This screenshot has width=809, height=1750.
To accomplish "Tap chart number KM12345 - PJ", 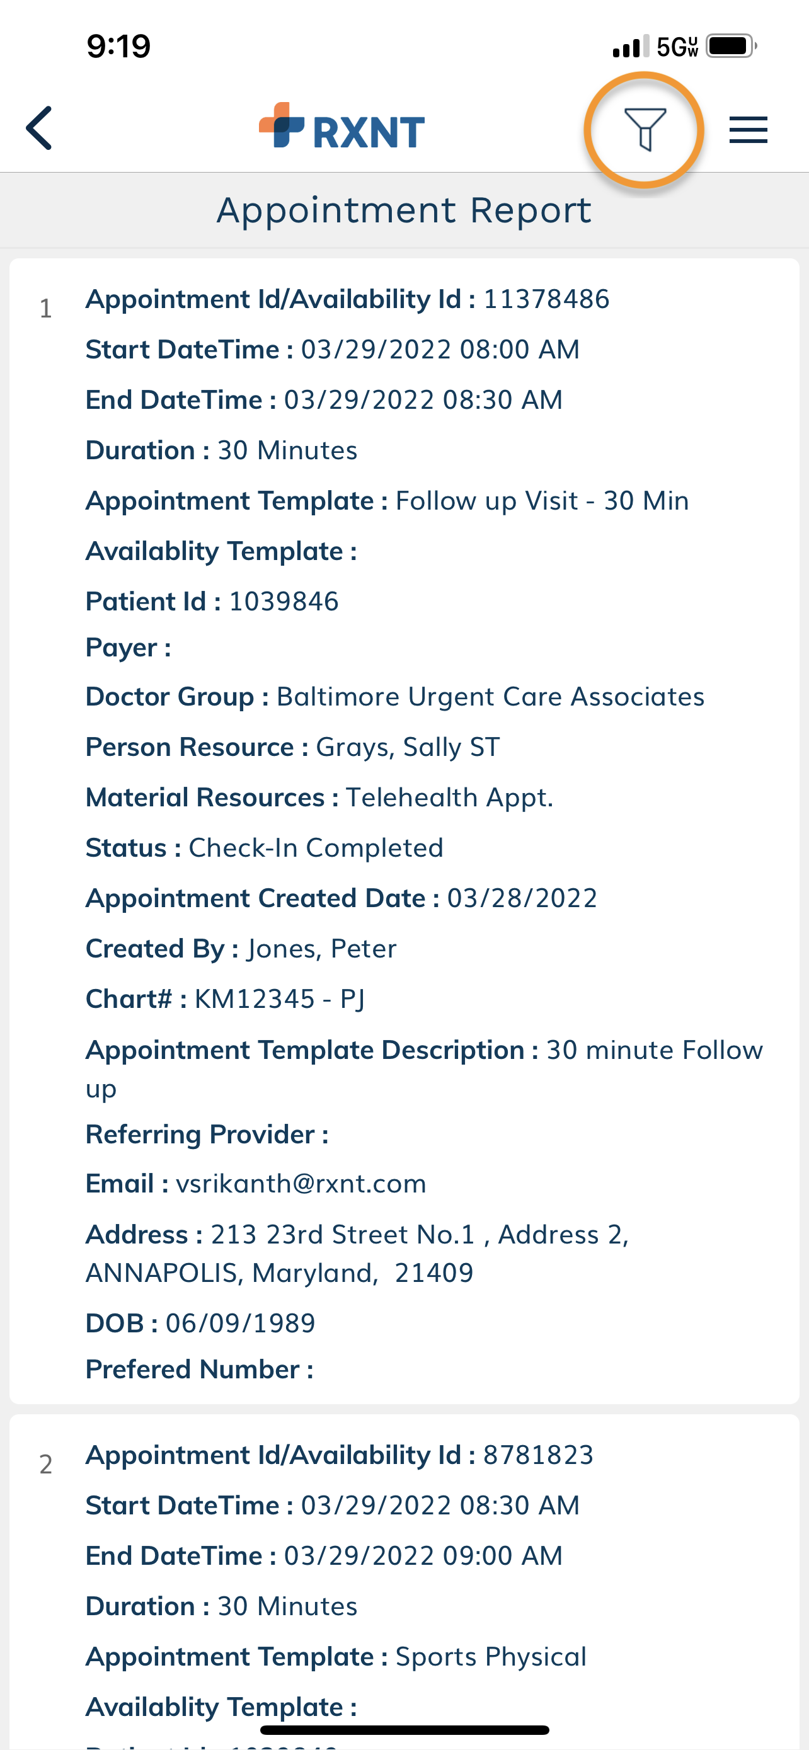I will (280, 998).
